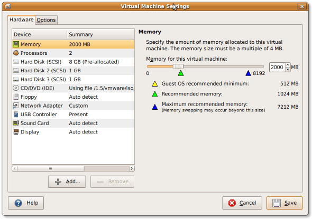Click the Floppy diskette icon

coord(16,97)
